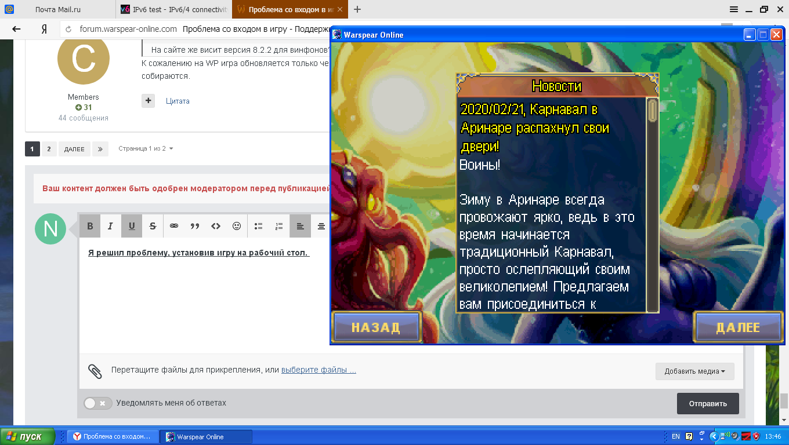Apply strikethrough formatting in the editor

tap(153, 226)
